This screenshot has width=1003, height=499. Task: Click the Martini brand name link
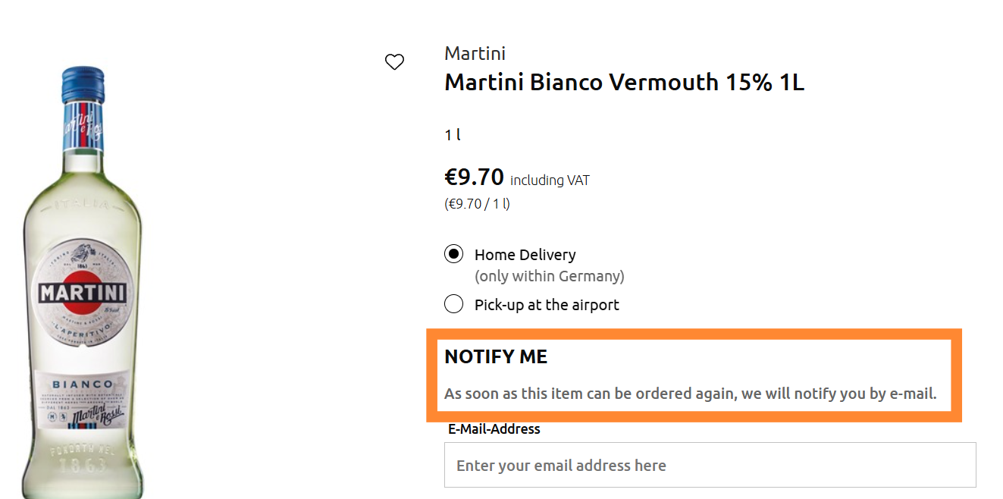(x=475, y=53)
